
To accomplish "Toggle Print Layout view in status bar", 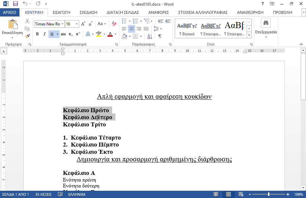I will [228, 194].
